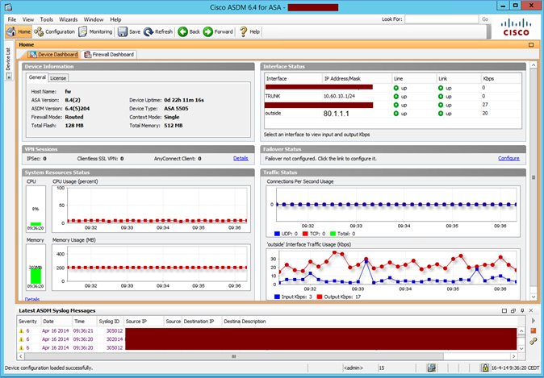The height and width of the screenshot is (378, 544).
Task: Maximize the Syslog Messages panel
Action: 504,311
